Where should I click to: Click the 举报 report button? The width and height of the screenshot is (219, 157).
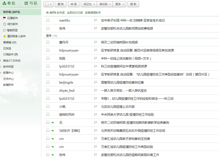point(74,4)
